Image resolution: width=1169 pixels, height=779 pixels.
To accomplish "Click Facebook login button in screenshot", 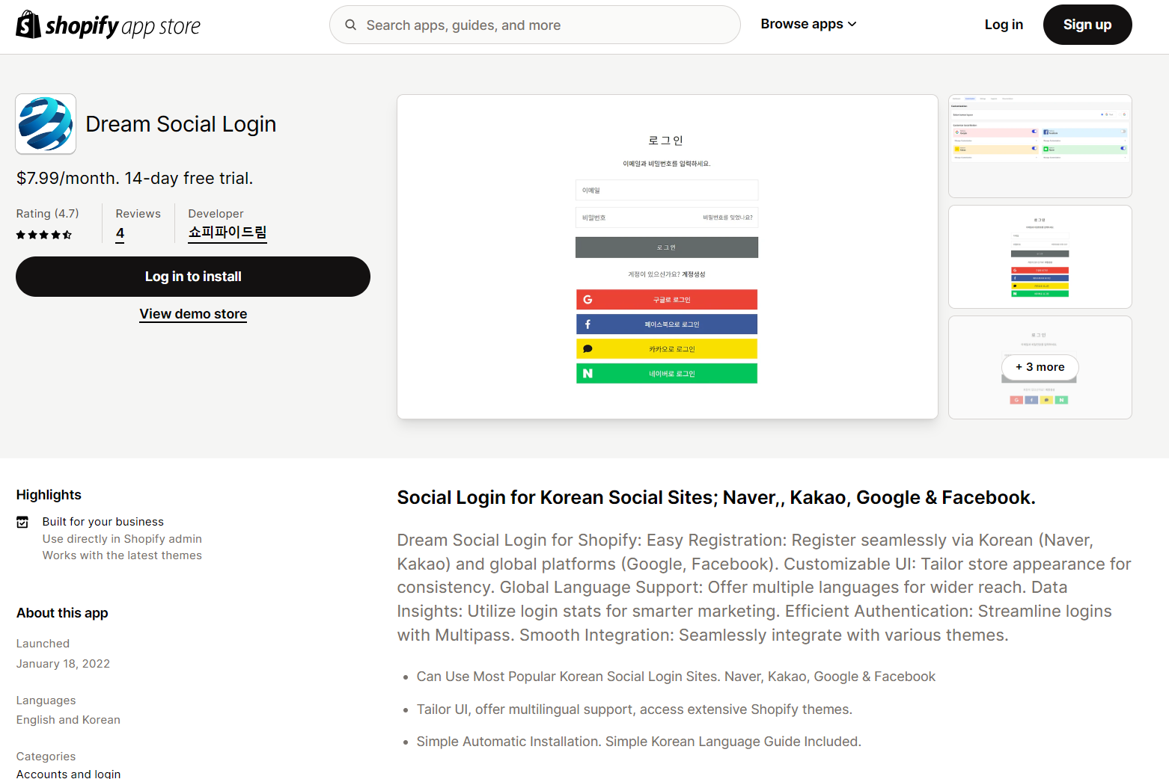I will point(667,324).
